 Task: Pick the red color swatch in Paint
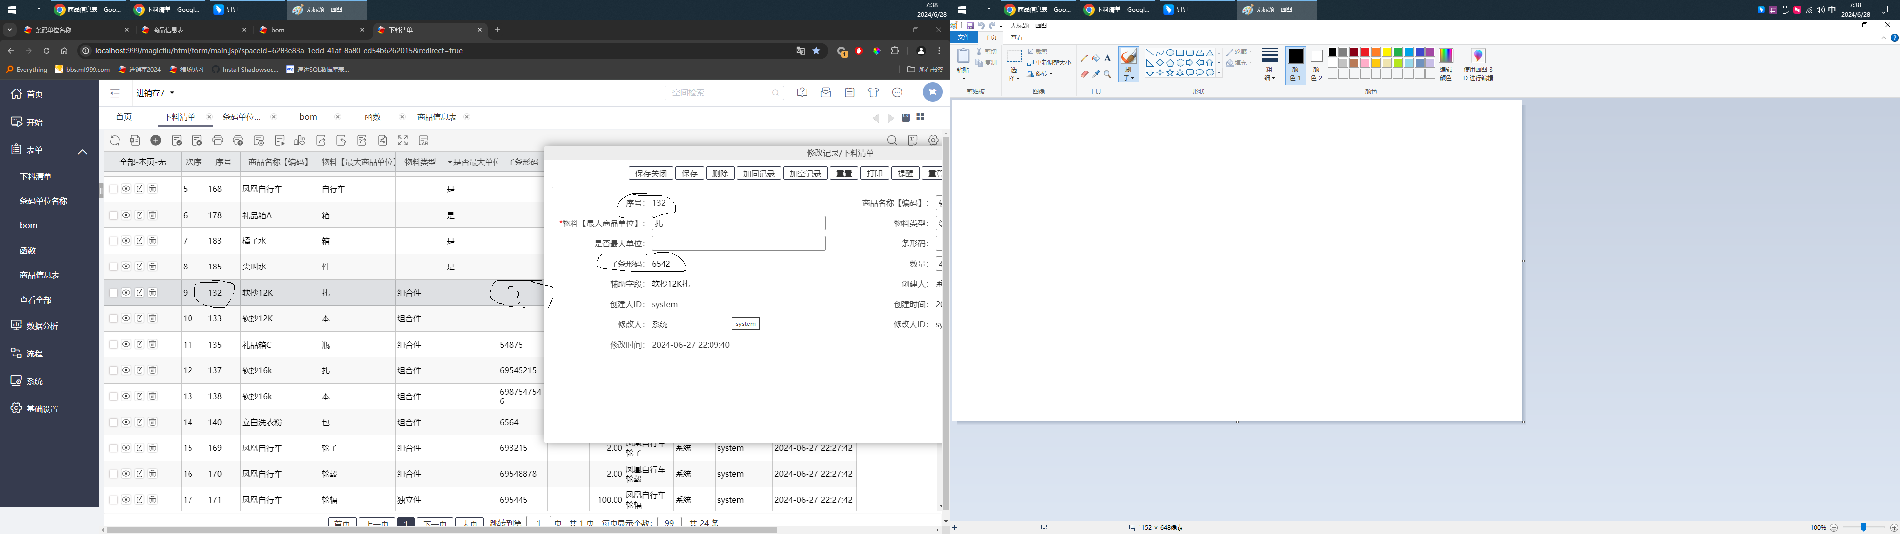tap(1365, 52)
